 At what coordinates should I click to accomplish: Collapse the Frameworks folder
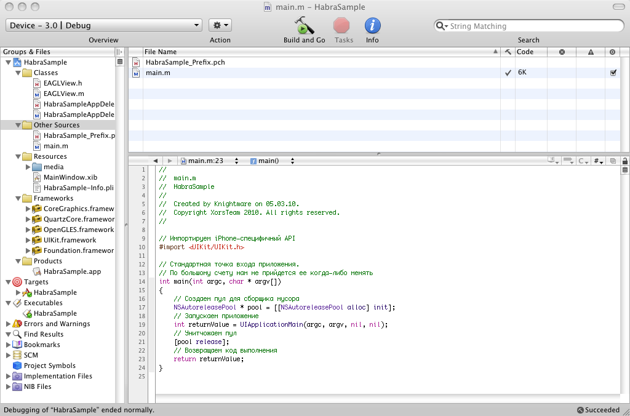pos(18,198)
